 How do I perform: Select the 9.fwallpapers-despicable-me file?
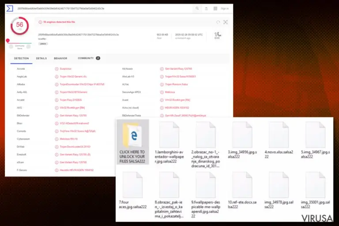pyautogui.click(x=206, y=195)
